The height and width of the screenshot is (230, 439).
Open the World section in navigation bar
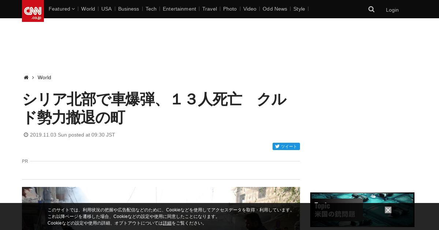[x=88, y=9]
